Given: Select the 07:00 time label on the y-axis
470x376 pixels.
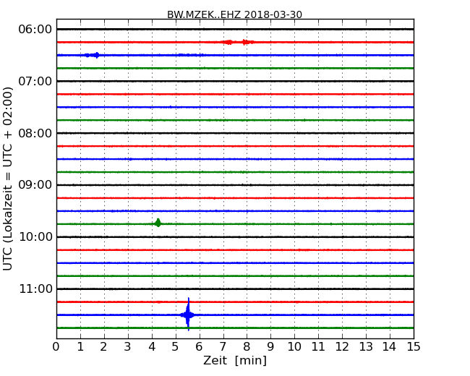Looking at the screenshot, I should click(35, 81).
